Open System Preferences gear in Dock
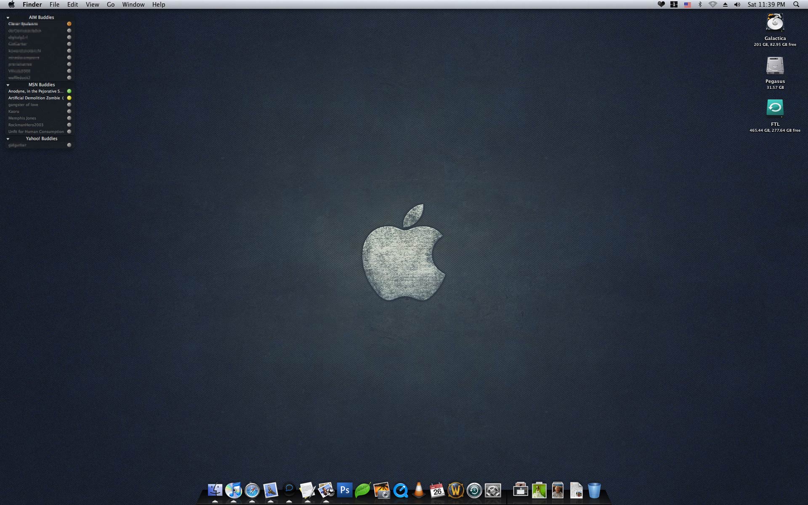808x505 pixels. [493, 490]
